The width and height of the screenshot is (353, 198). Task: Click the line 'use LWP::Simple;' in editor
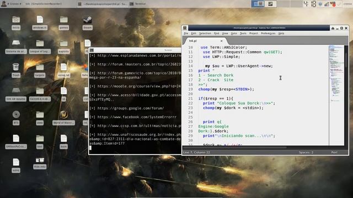221,57
